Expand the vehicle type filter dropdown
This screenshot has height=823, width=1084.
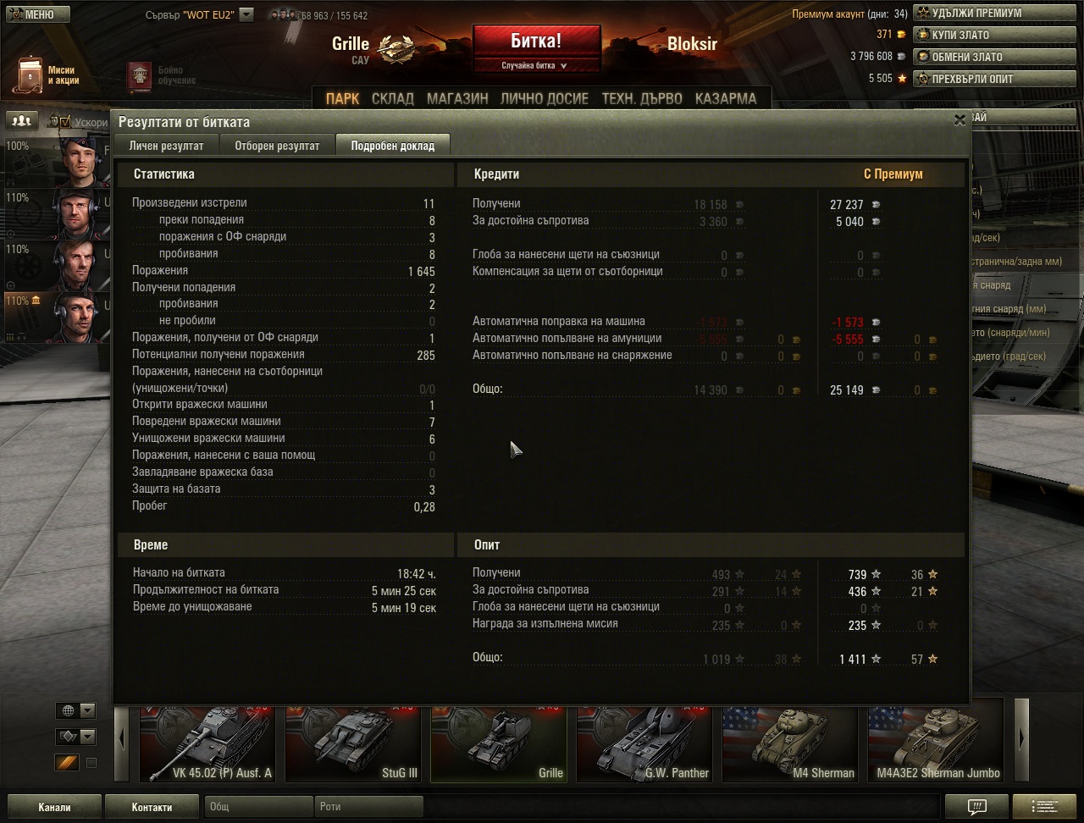click(x=75, y=737)
